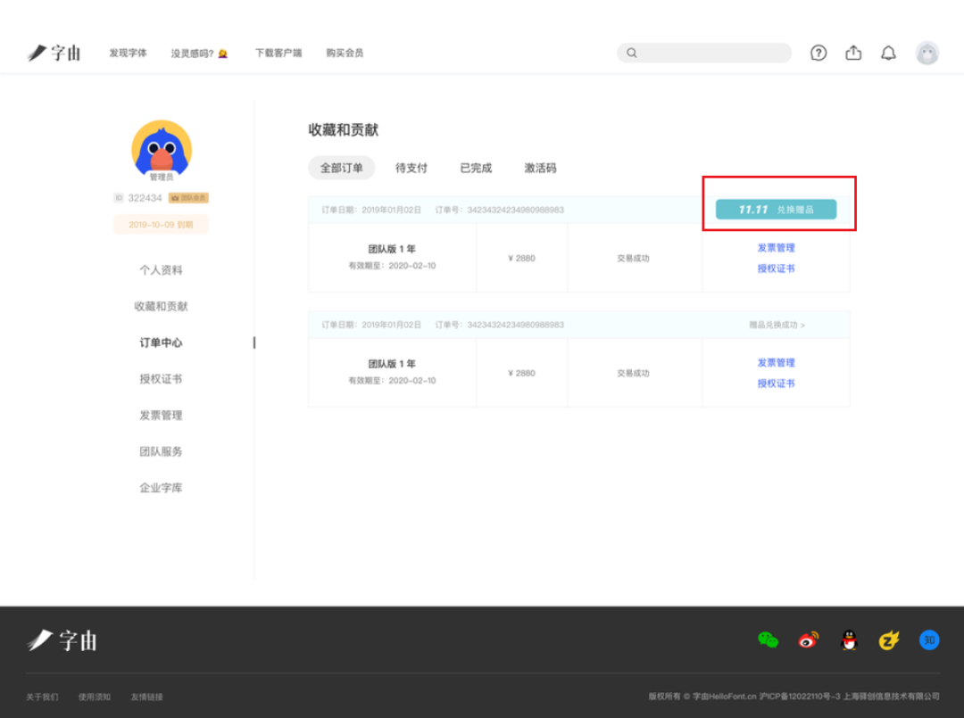Click the QQ penguin icon
964x718 pixels.
[849, 640]
